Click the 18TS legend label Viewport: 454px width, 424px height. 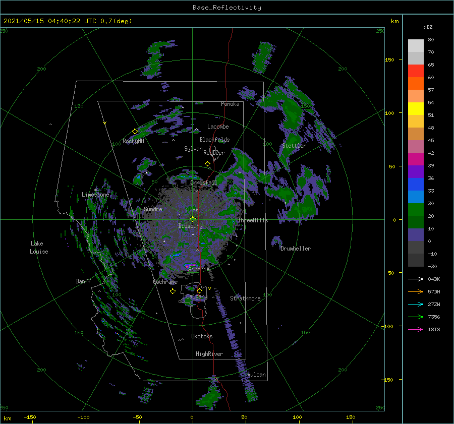[434, 330]
